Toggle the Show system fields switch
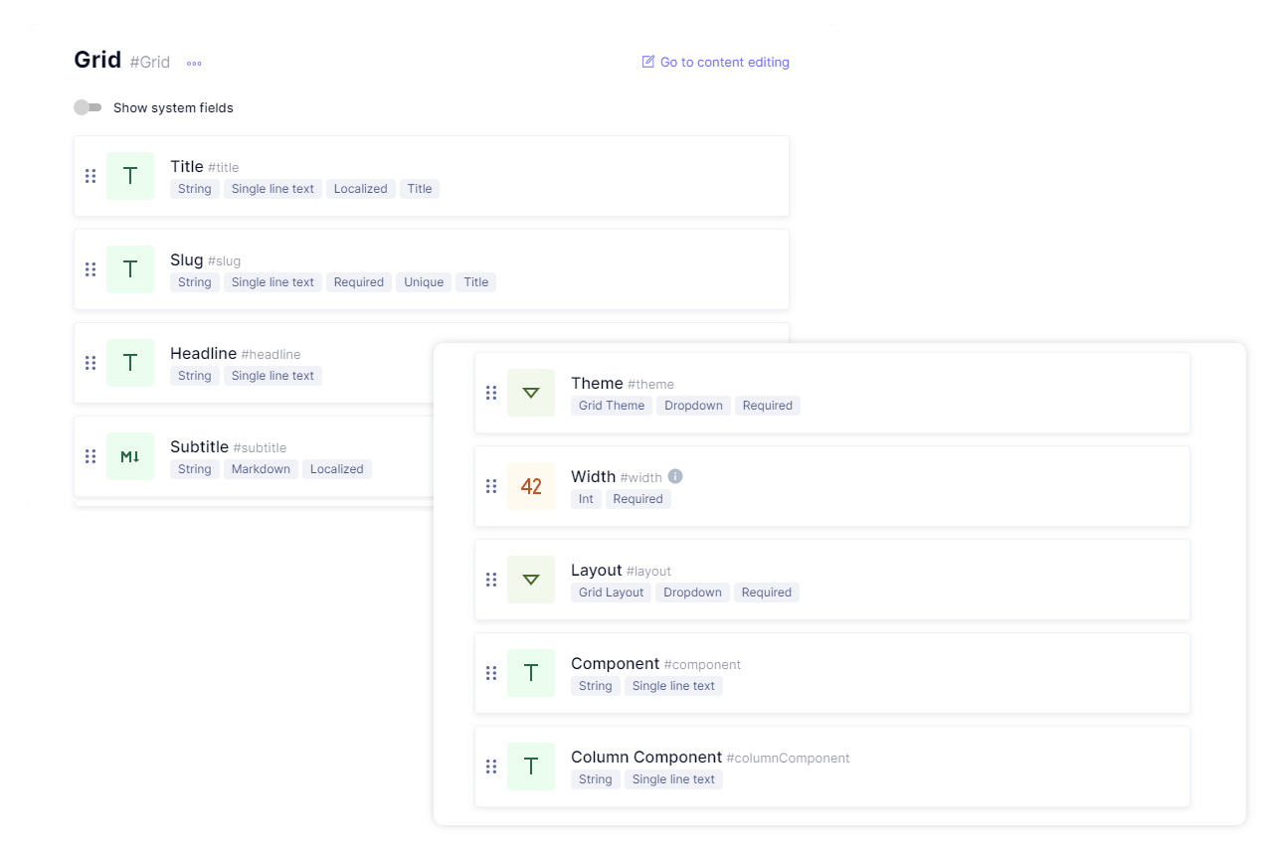 point(88,107)
